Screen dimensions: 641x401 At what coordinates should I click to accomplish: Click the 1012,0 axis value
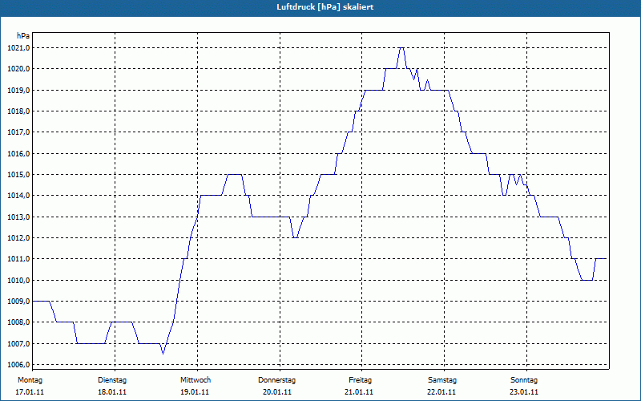click(x=18, y=238)
